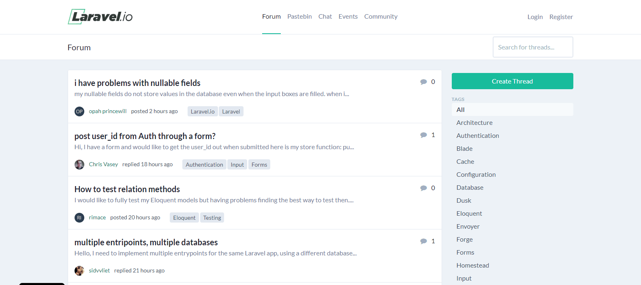Click opah princewill's OP avatar
The image size is (641, 285).
pos(79,111)
